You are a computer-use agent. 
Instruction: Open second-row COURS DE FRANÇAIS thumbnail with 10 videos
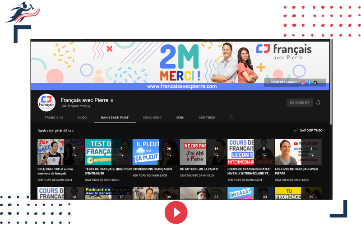[61, 193]
